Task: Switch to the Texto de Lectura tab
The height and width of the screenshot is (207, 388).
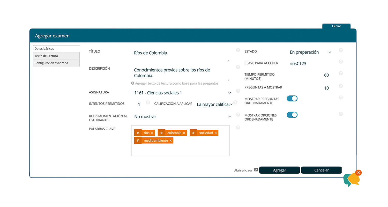Action: pos(56,56)
